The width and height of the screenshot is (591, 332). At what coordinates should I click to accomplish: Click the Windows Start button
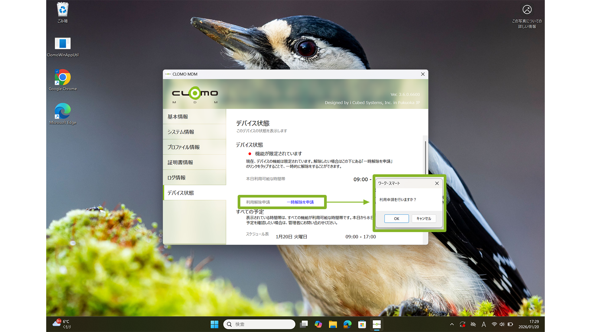214,324
